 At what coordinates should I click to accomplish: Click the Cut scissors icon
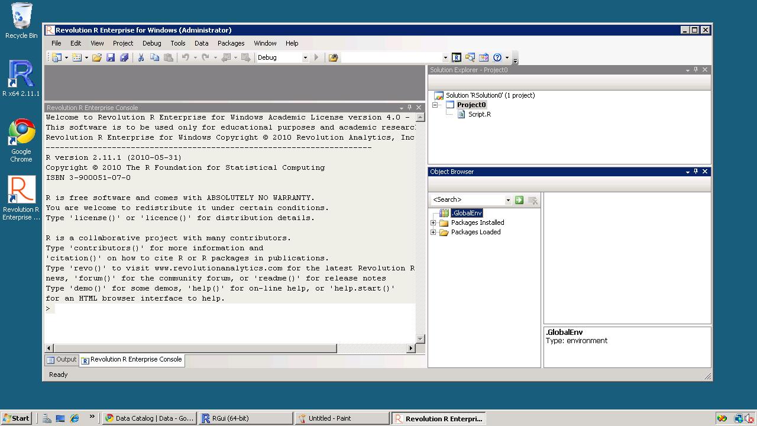pyautogui.click(x=141, y=57)
